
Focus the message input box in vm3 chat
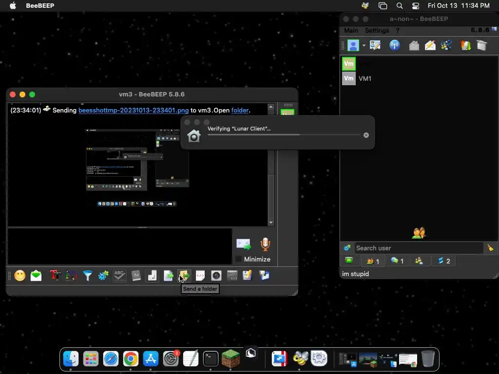(x=120, y=246)
